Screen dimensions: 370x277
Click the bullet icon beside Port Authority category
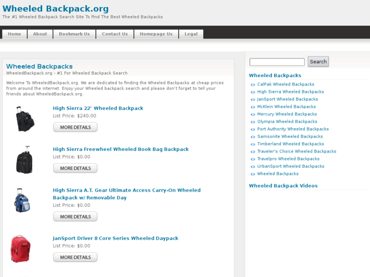pos(253,130)
